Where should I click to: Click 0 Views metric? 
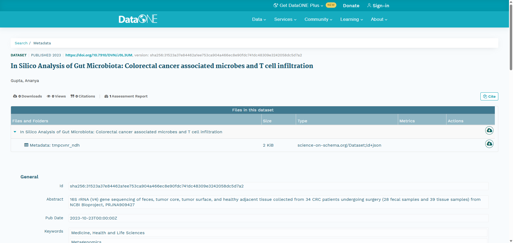[56, 96]
